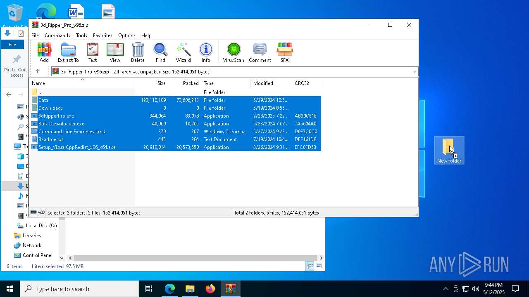529x297 pixels.
Task: Click right arrow of Explorer horizontal scrollbar
Action: (321, 258)
